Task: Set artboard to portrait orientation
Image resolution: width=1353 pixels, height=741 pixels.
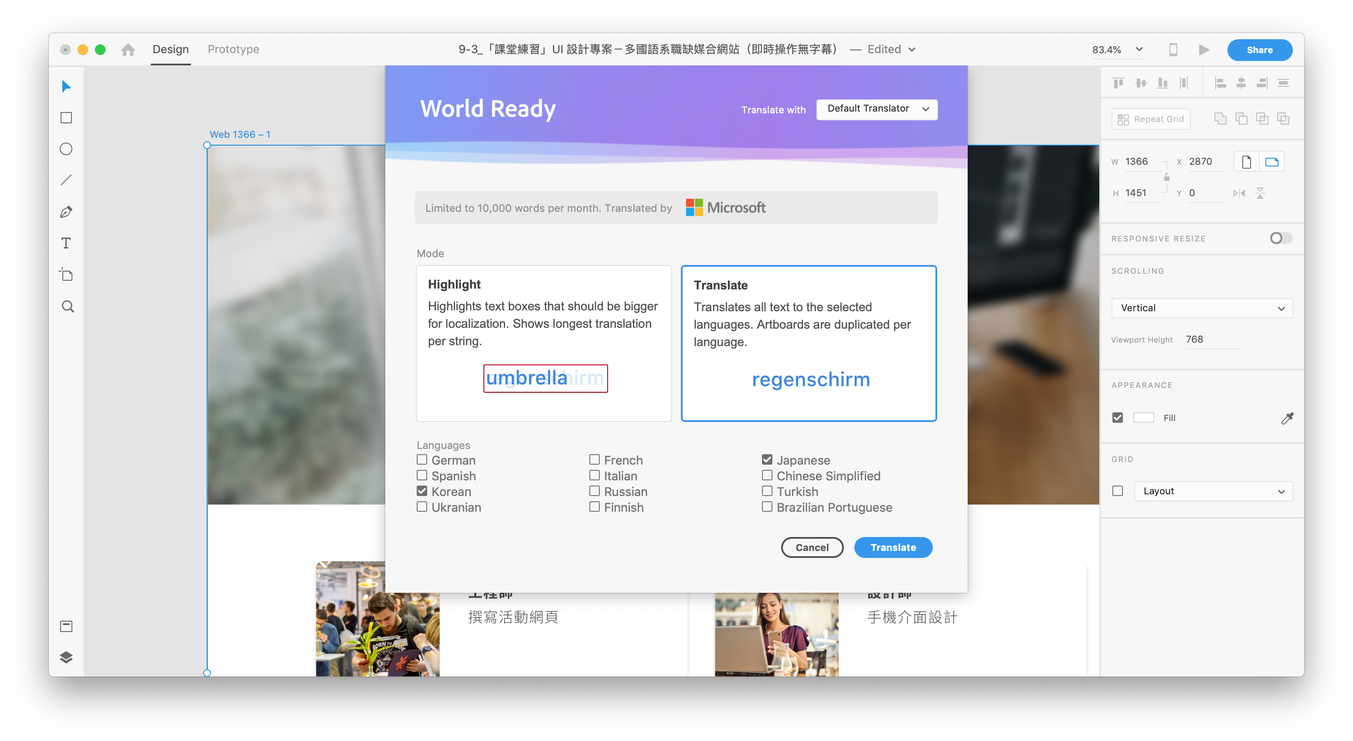Action: point(1247,162)
